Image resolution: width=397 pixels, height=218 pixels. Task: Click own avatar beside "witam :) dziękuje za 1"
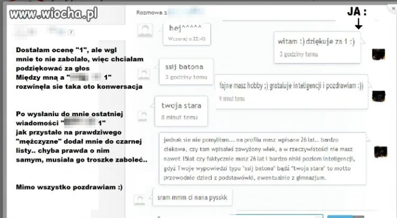(x=378, y=54)
